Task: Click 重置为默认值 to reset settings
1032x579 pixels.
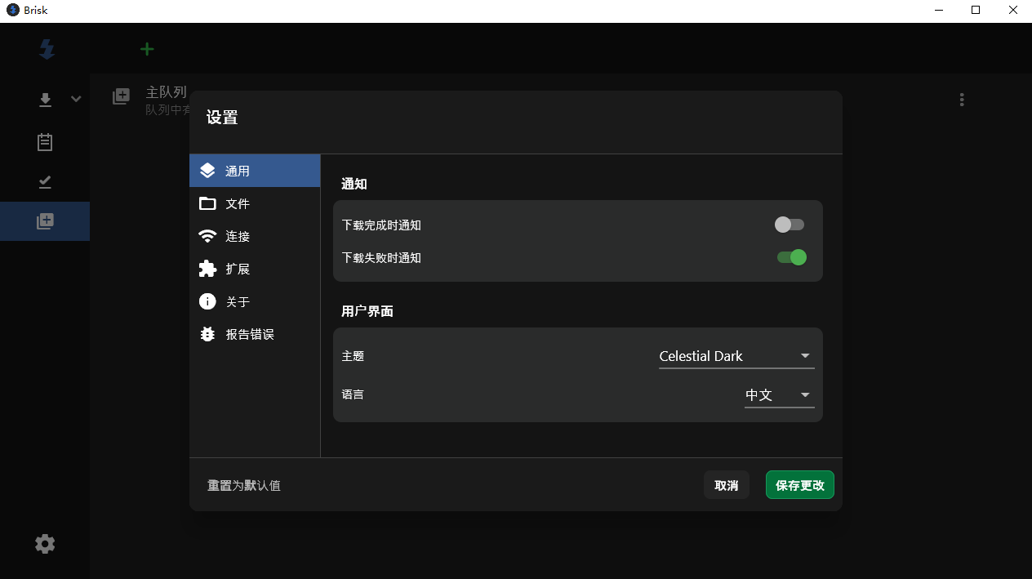Action: [x=243, y=485]
